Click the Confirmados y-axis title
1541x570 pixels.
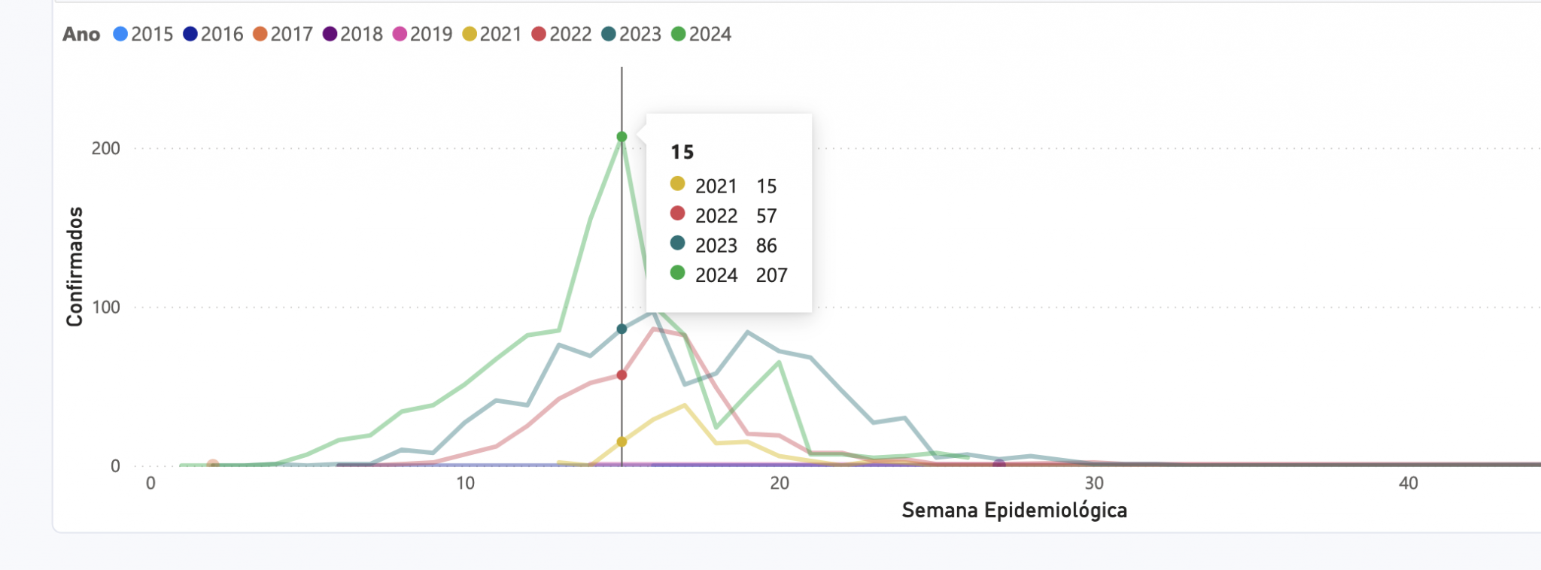74,267
